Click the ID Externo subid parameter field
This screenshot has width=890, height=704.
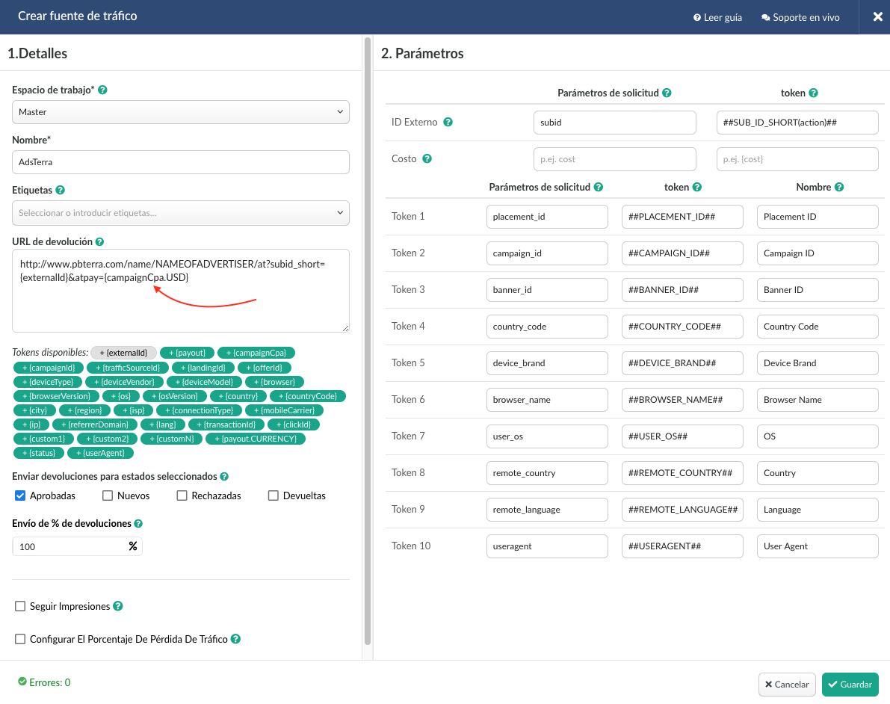pyautogui.click(x=615, y=122)
